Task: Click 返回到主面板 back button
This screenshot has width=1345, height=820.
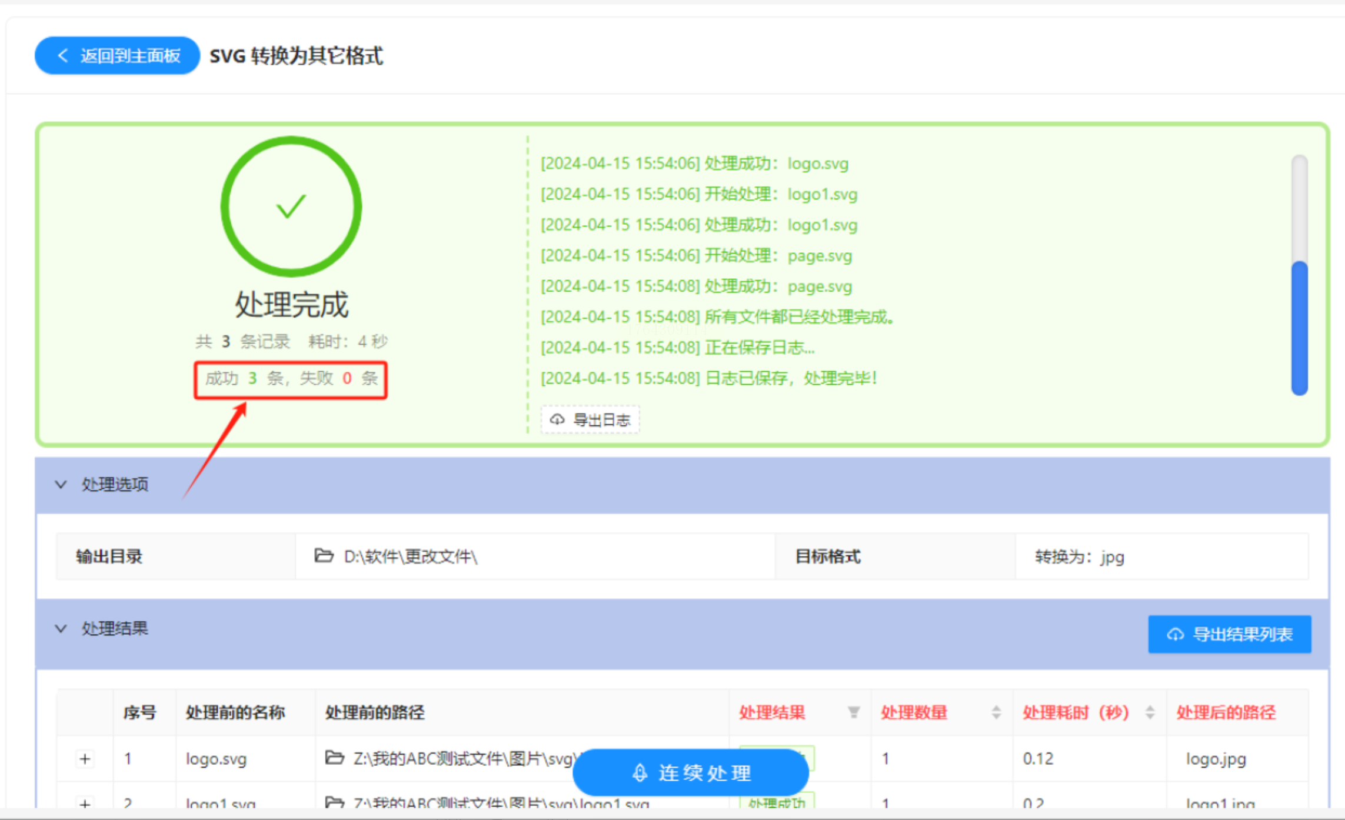Action: tap(118, 56)
